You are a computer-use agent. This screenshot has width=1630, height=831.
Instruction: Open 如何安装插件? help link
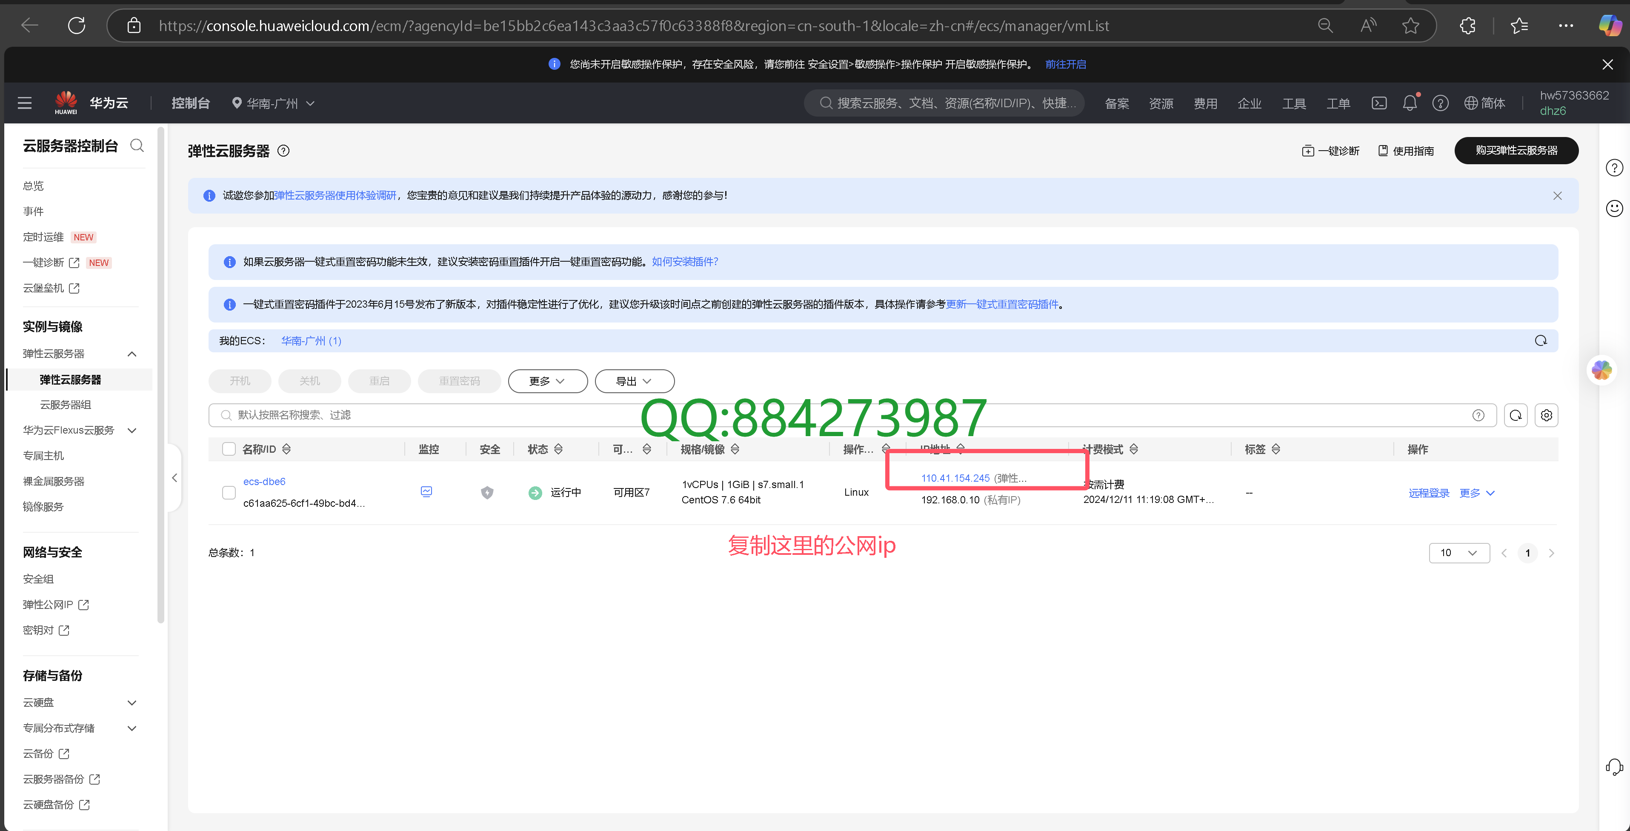[x=685, y=262]
